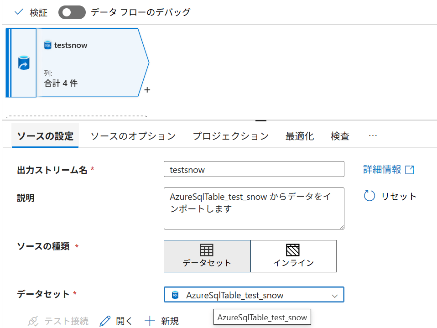Click the panel splitter handle above tabs
437x328 pixels.
pos(261,121)
